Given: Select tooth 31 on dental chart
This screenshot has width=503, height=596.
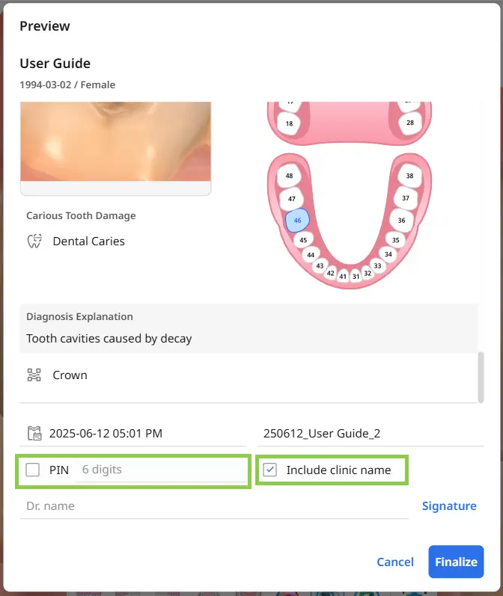Looking at the screenshot, I should (356, 276).
